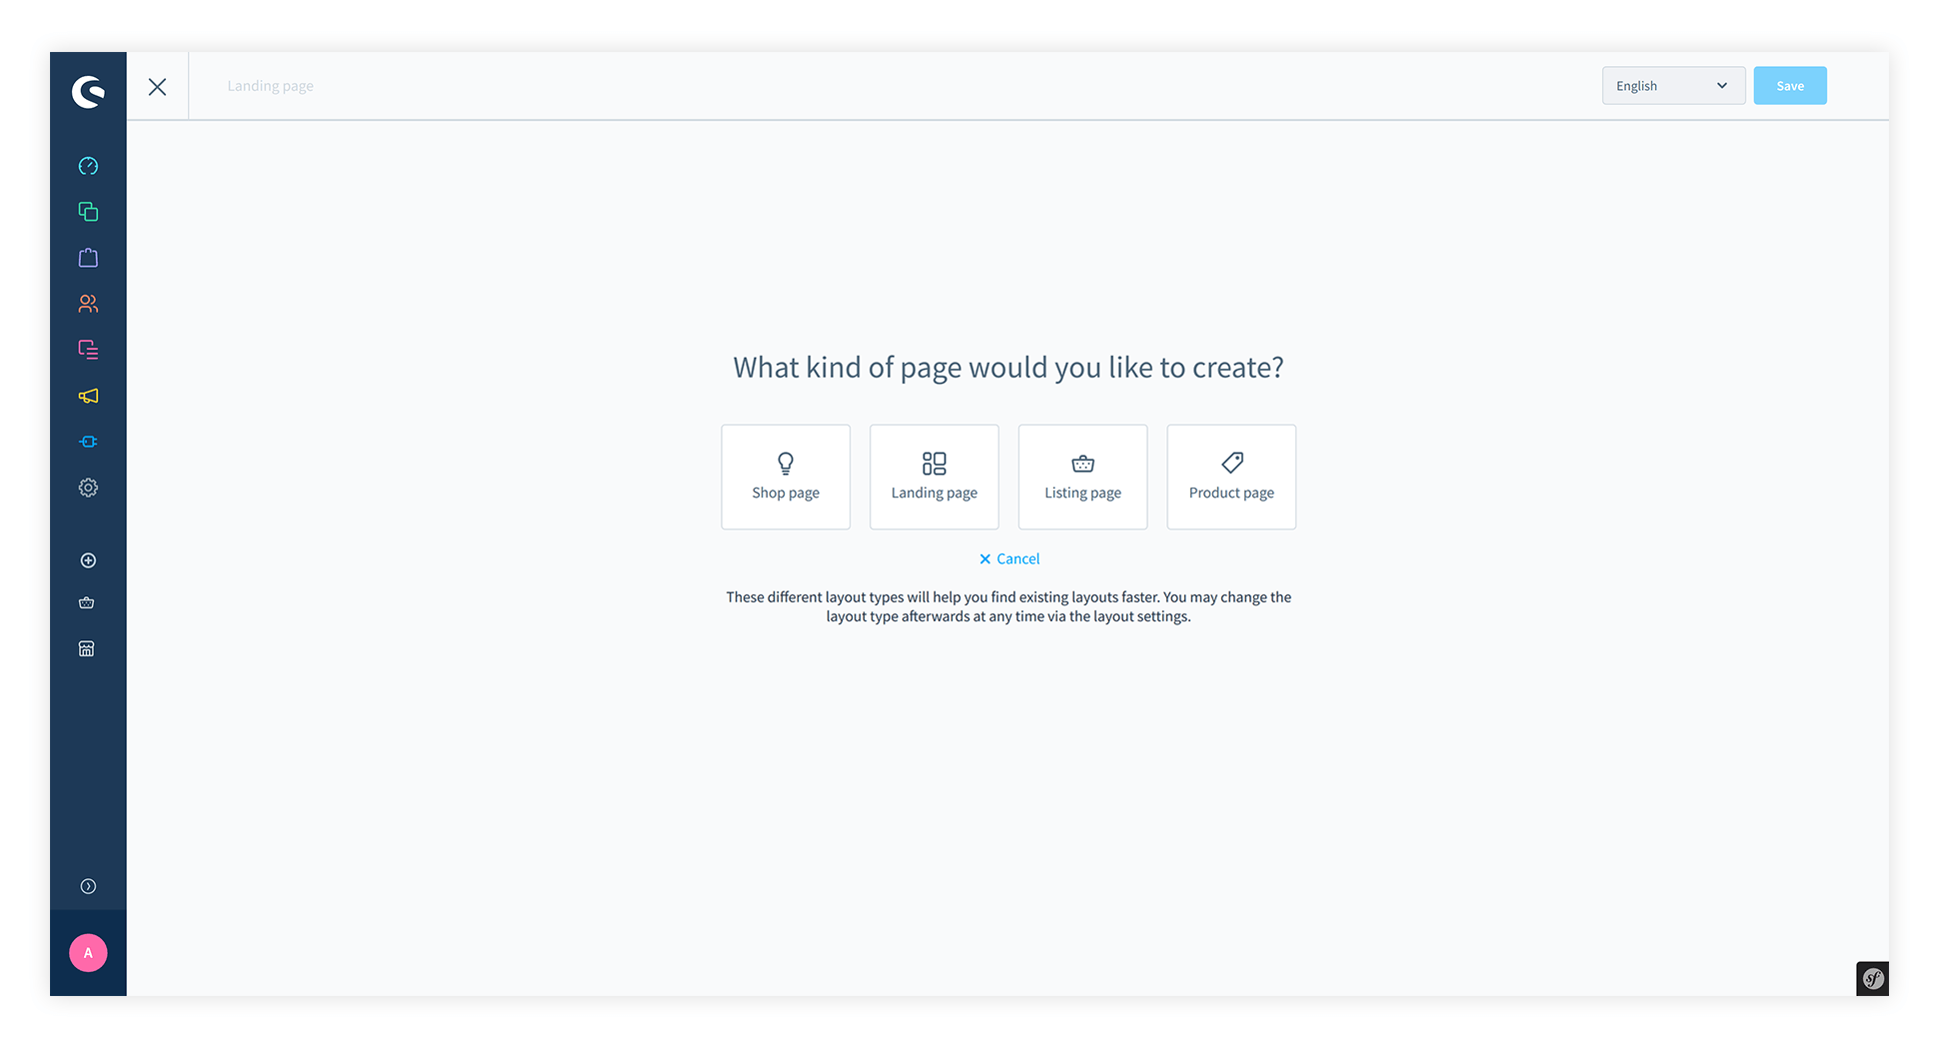Image resolution: width=1939 pixels, height=1049 pixels.
Task: Expand the sidebar with the chevron circle
Action: (x=88, y=886)
